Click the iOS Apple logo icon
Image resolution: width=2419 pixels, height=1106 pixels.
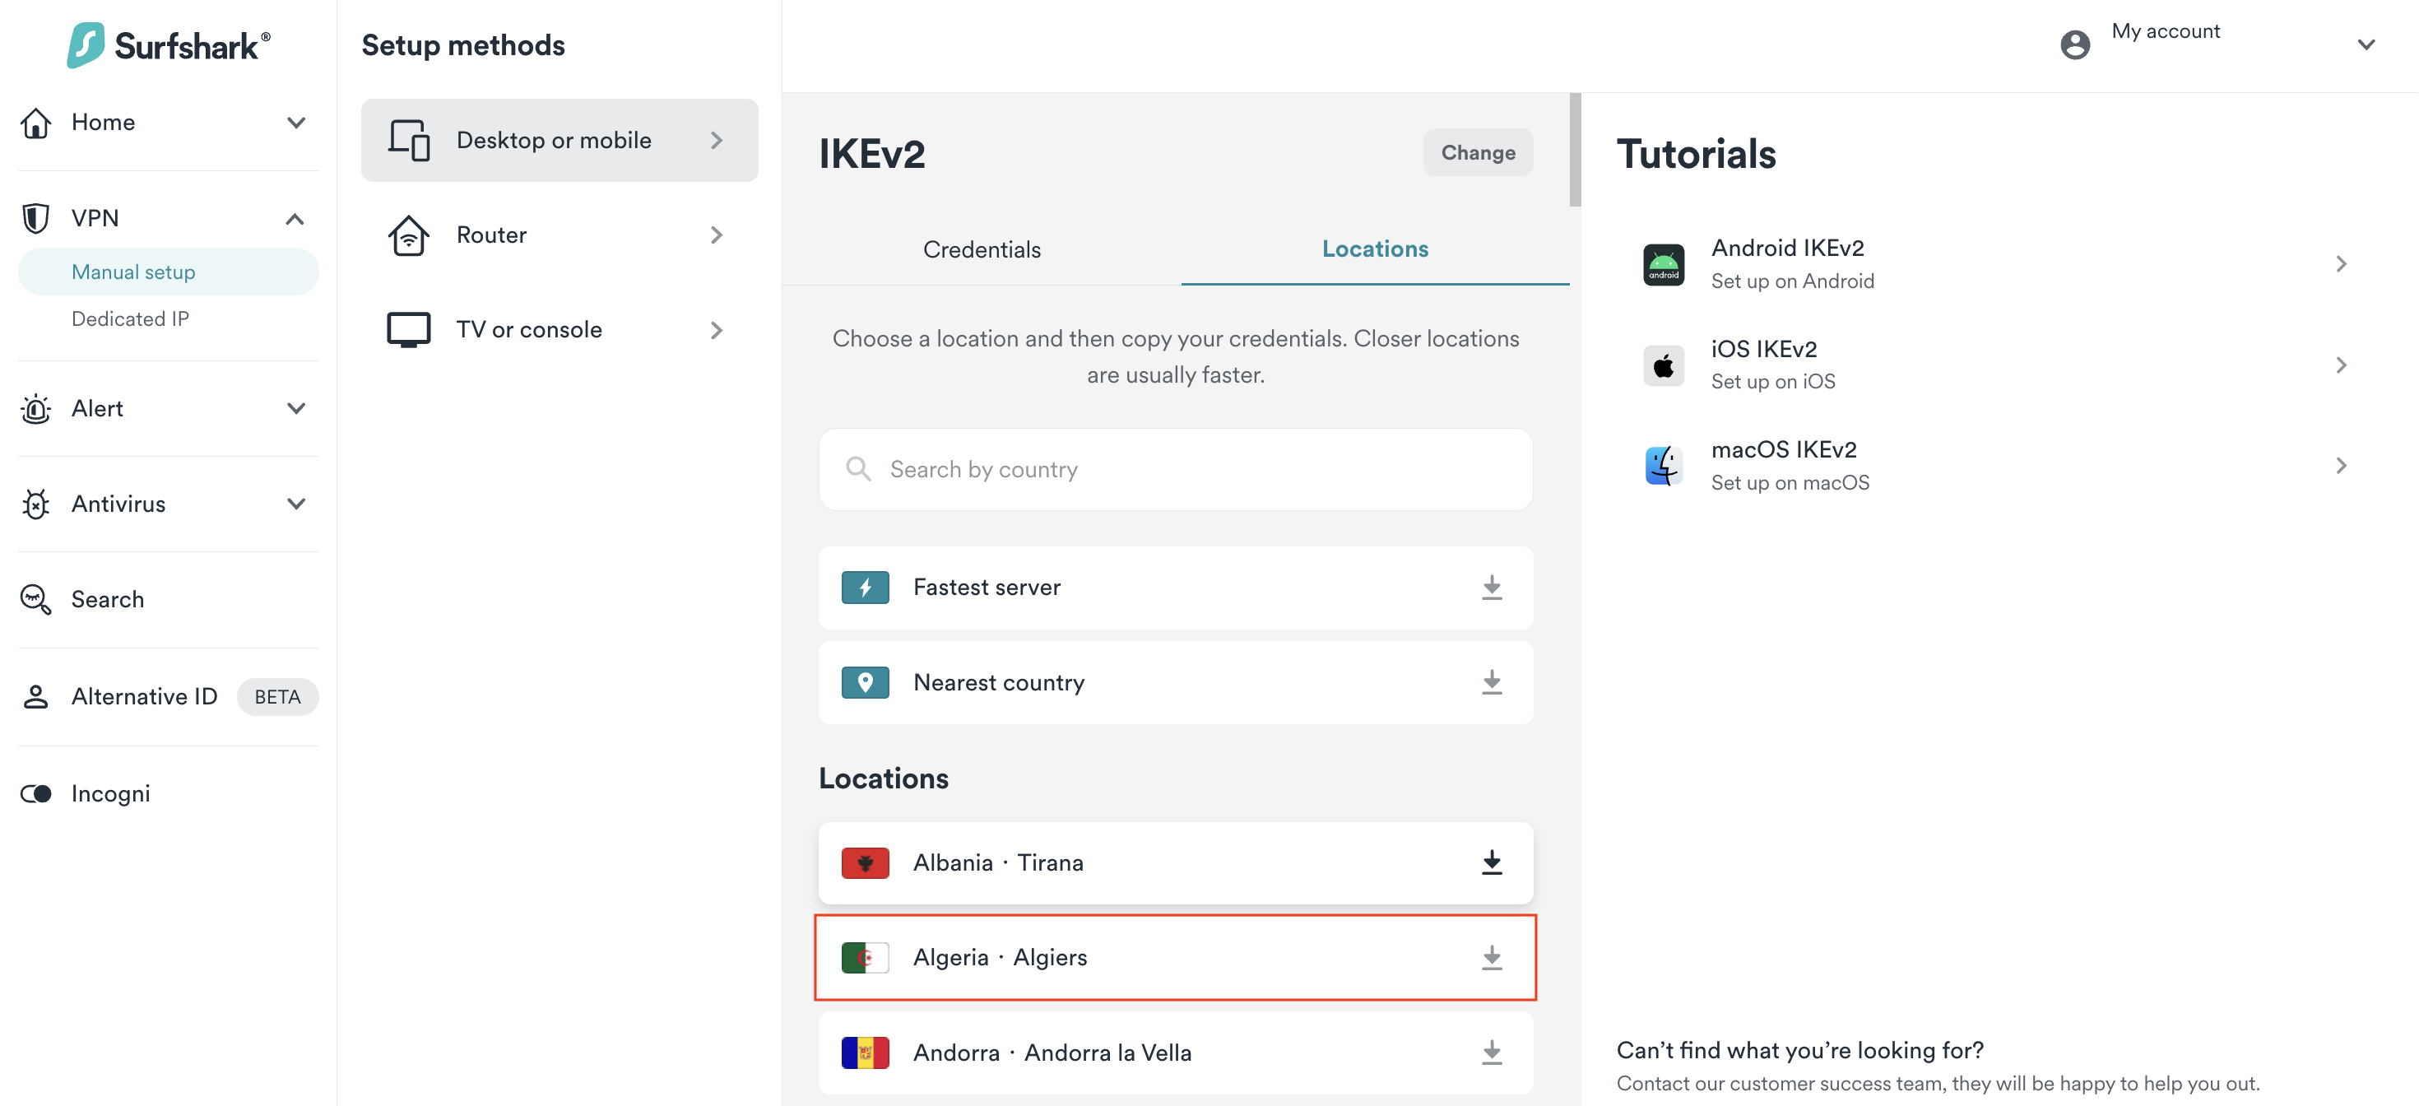(x=1663, y=365)
